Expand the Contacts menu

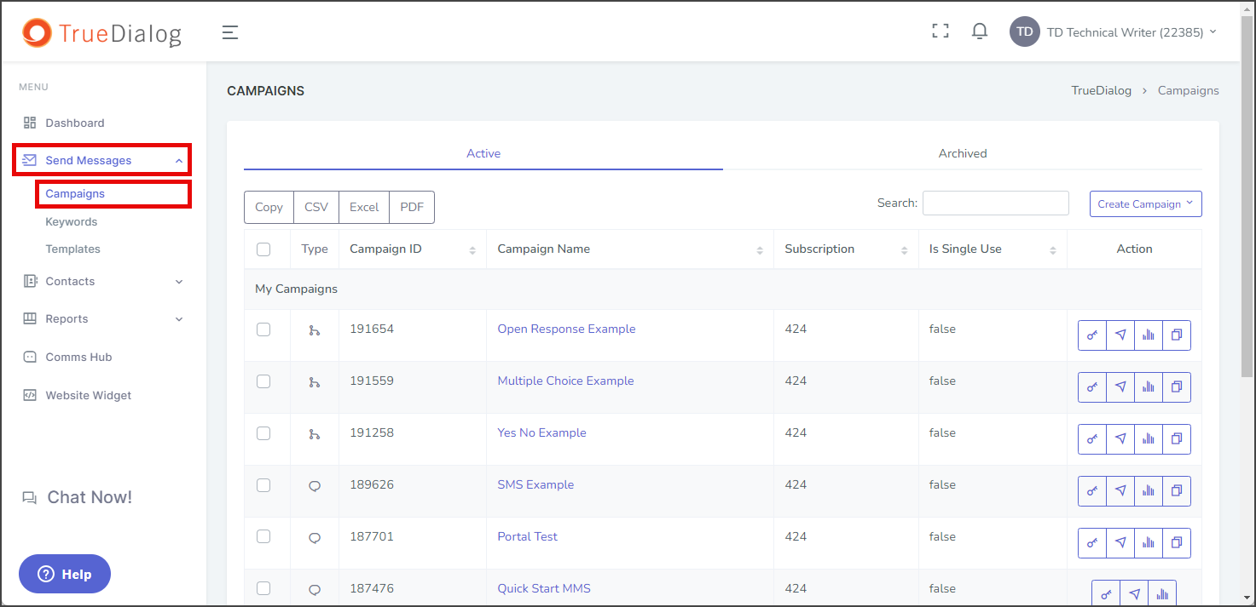(102, 281)
